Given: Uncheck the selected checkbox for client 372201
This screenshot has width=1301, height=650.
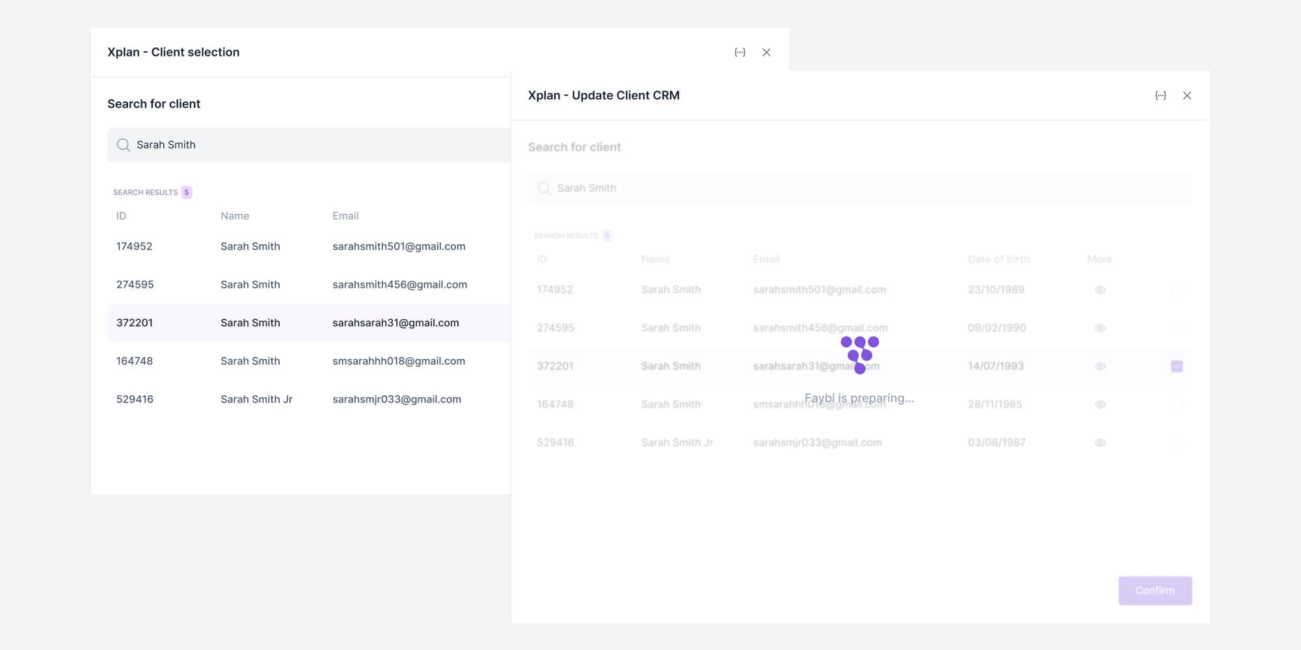Looking at the screenshot, I should coord(1177,367).
